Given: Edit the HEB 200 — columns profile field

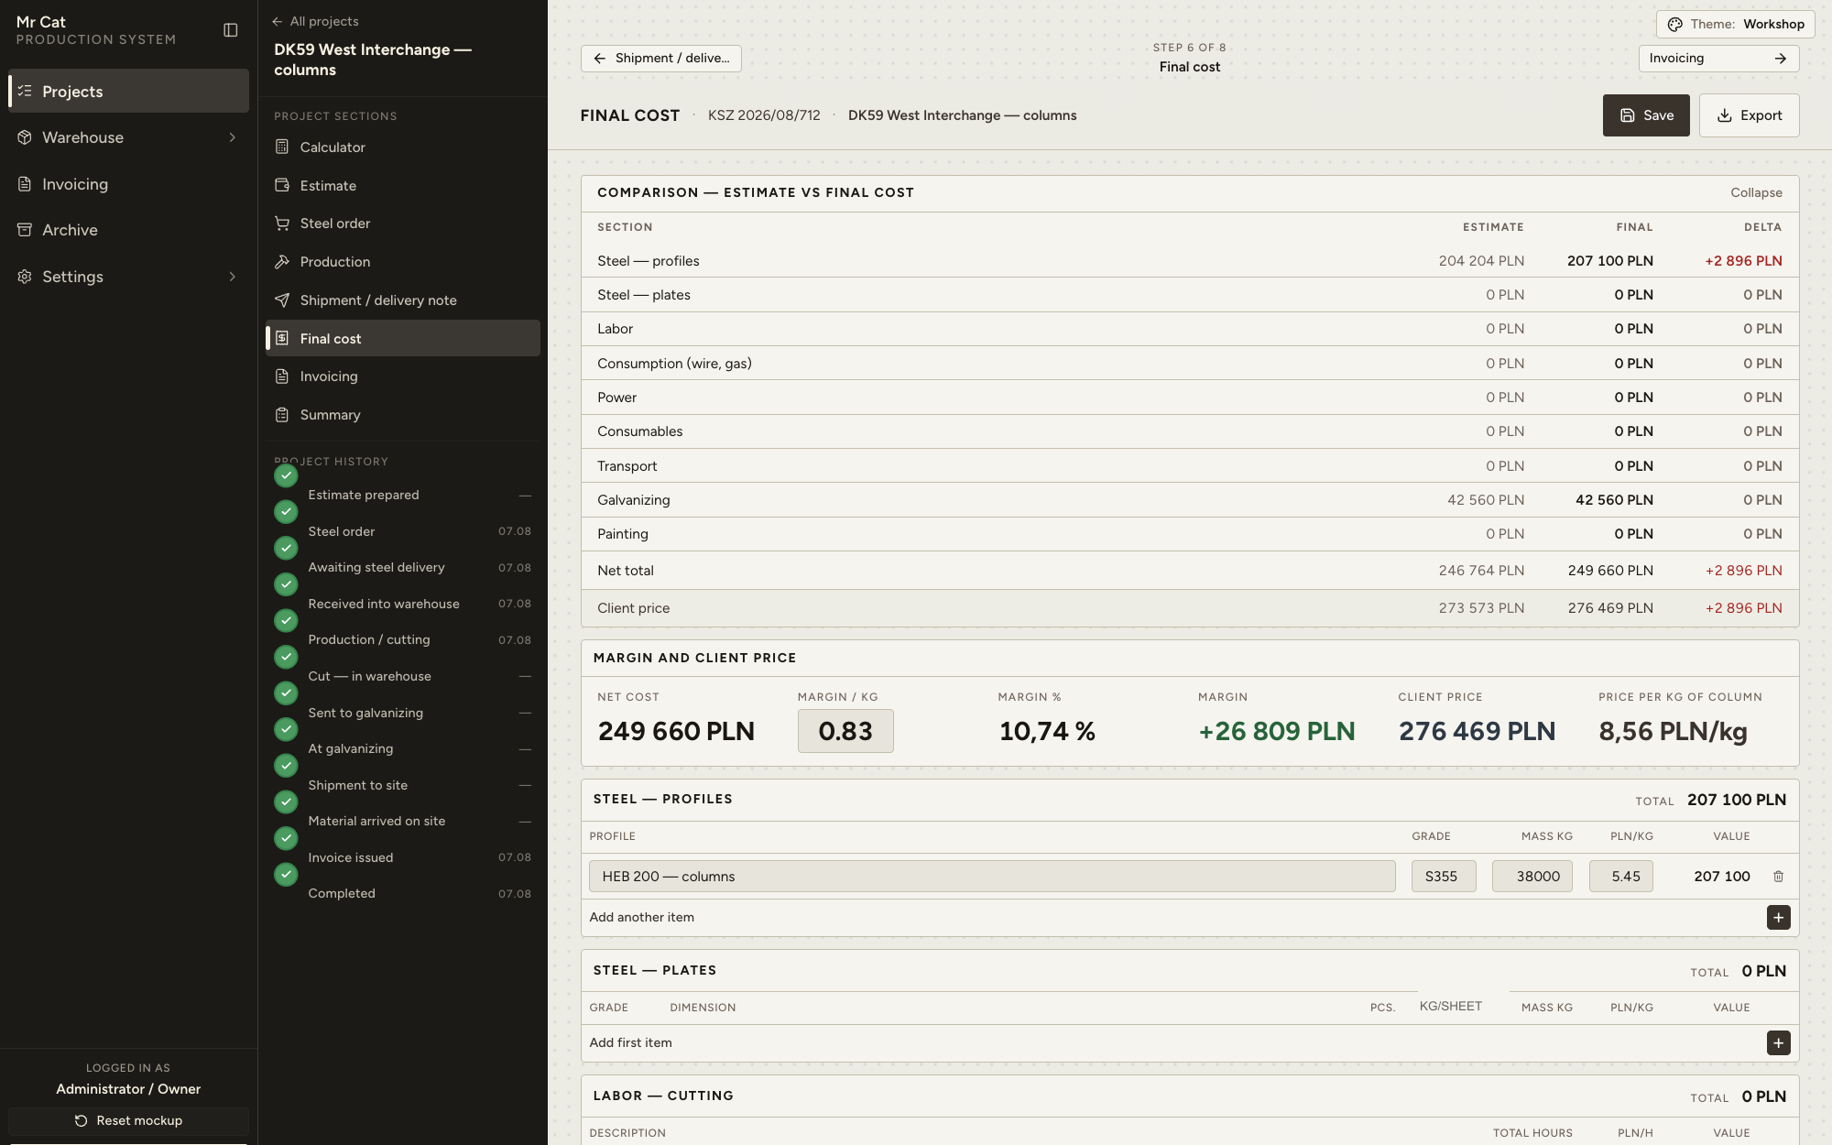Looking at the screenshot, I should pos(992,877).
